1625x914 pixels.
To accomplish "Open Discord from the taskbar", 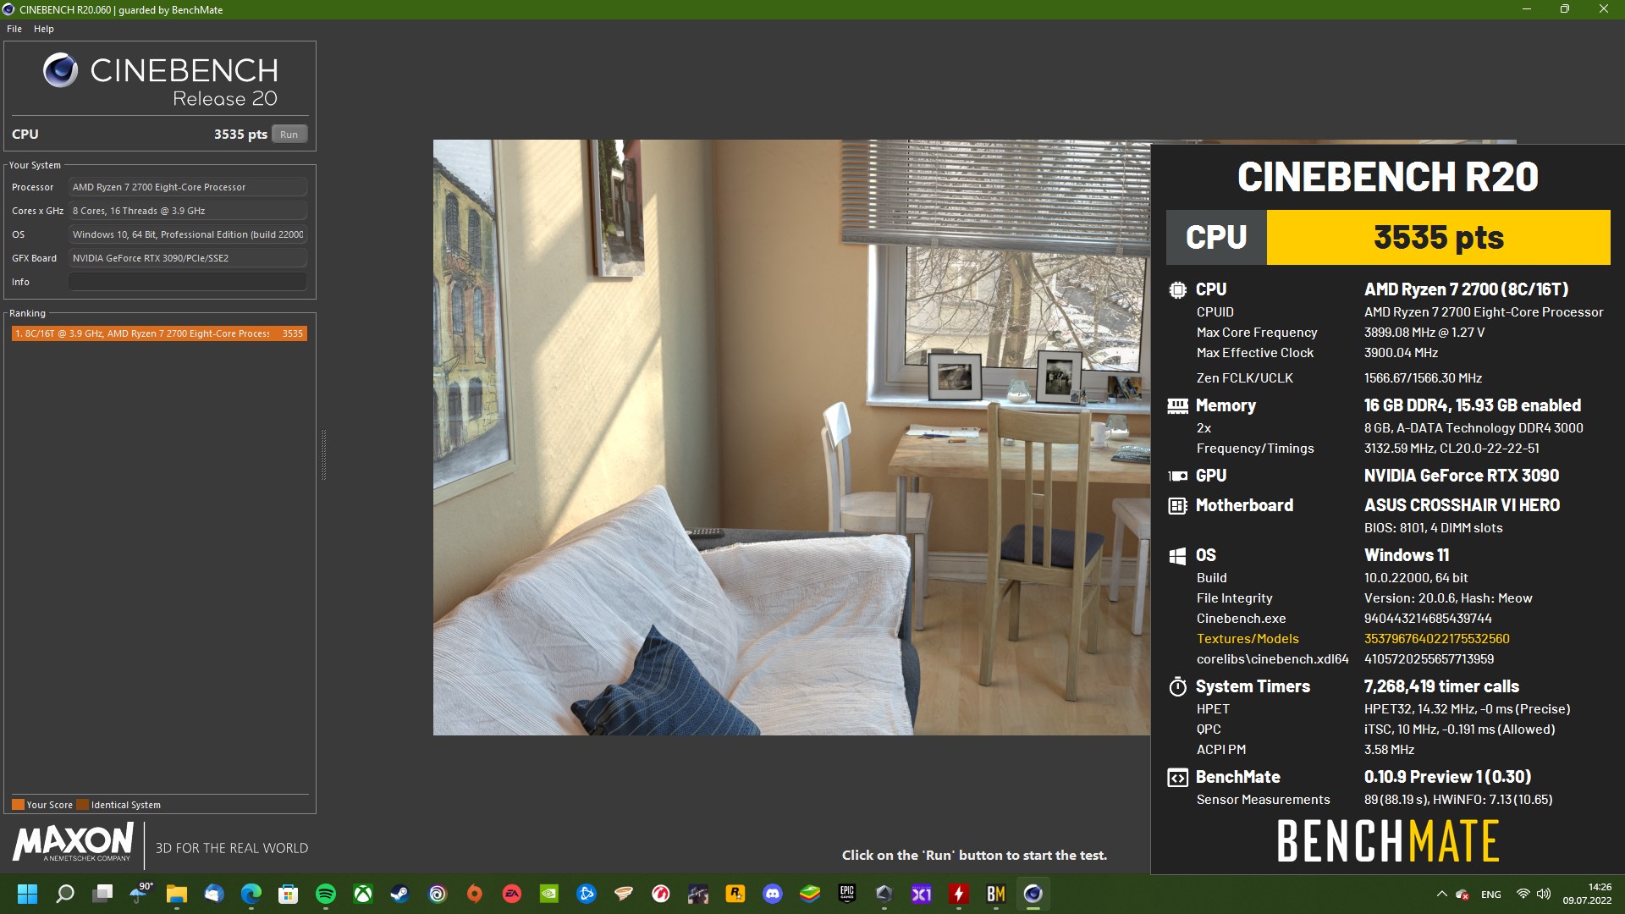I will [x=773, y=894].
